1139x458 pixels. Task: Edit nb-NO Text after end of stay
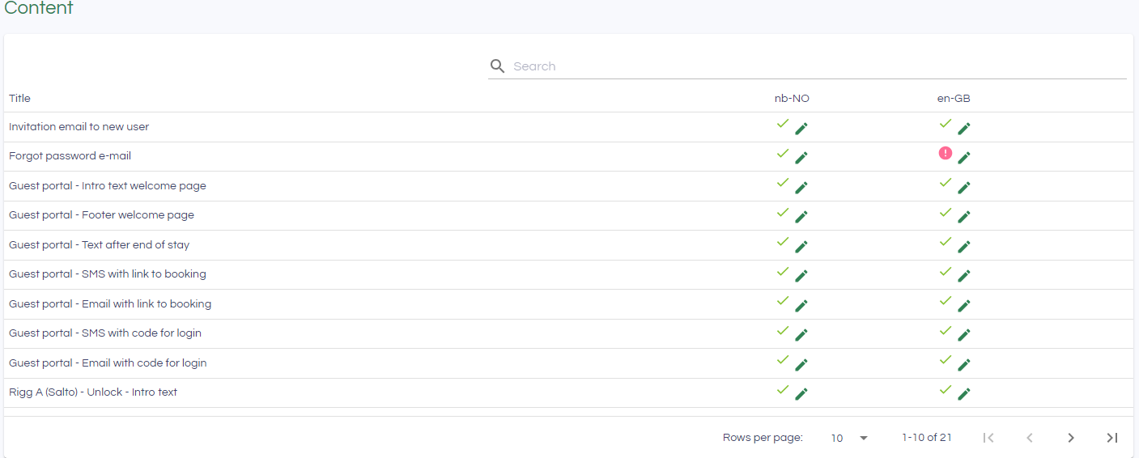click(801, 247)
